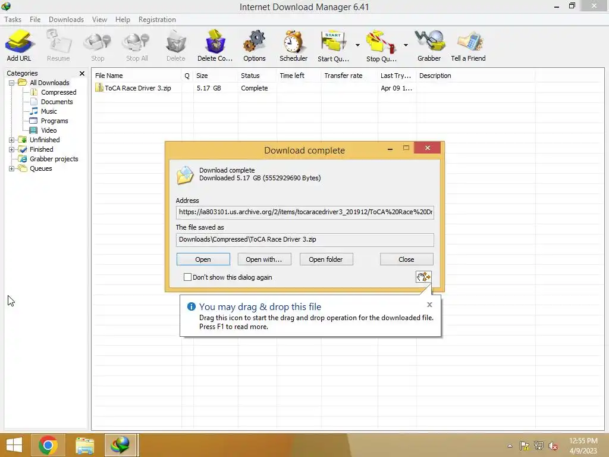Sort by Time left column header
Image resolution: width=609 pixels, height=457 pixels.
pos(299,76)
